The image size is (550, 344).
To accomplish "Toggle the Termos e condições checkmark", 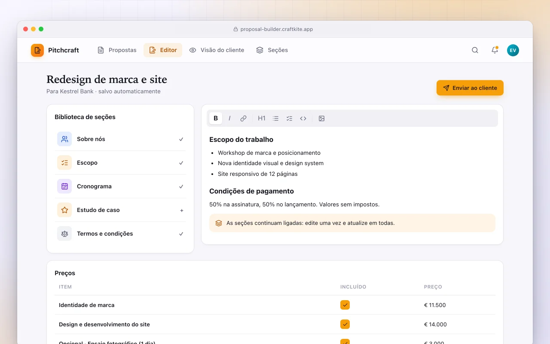I will coord(181,234).
